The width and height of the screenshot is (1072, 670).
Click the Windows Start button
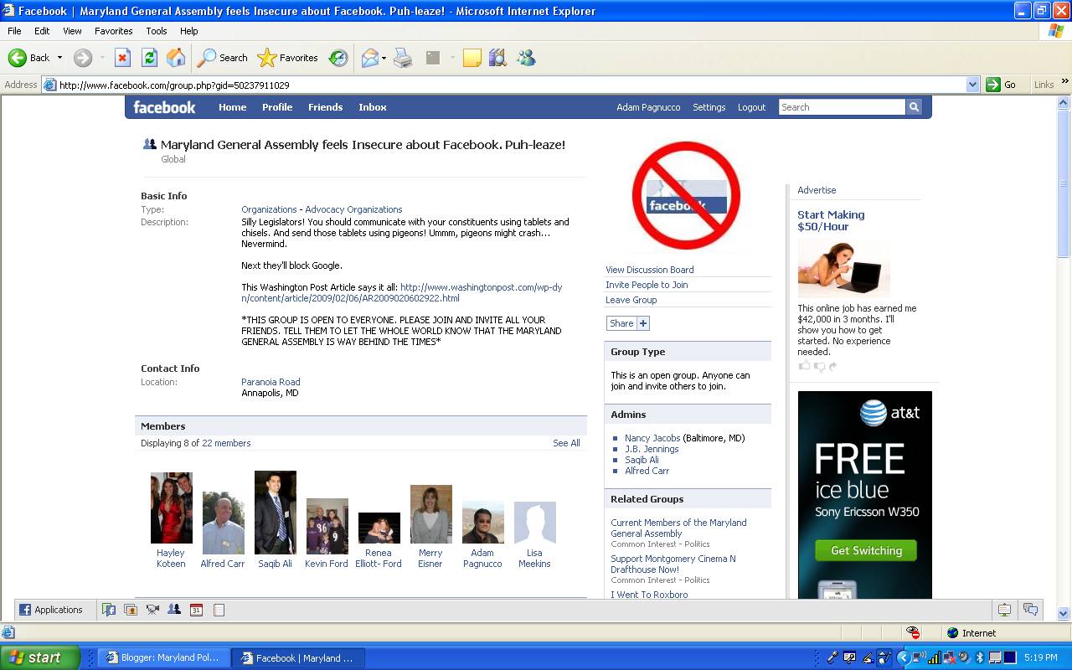pos(39,657)
